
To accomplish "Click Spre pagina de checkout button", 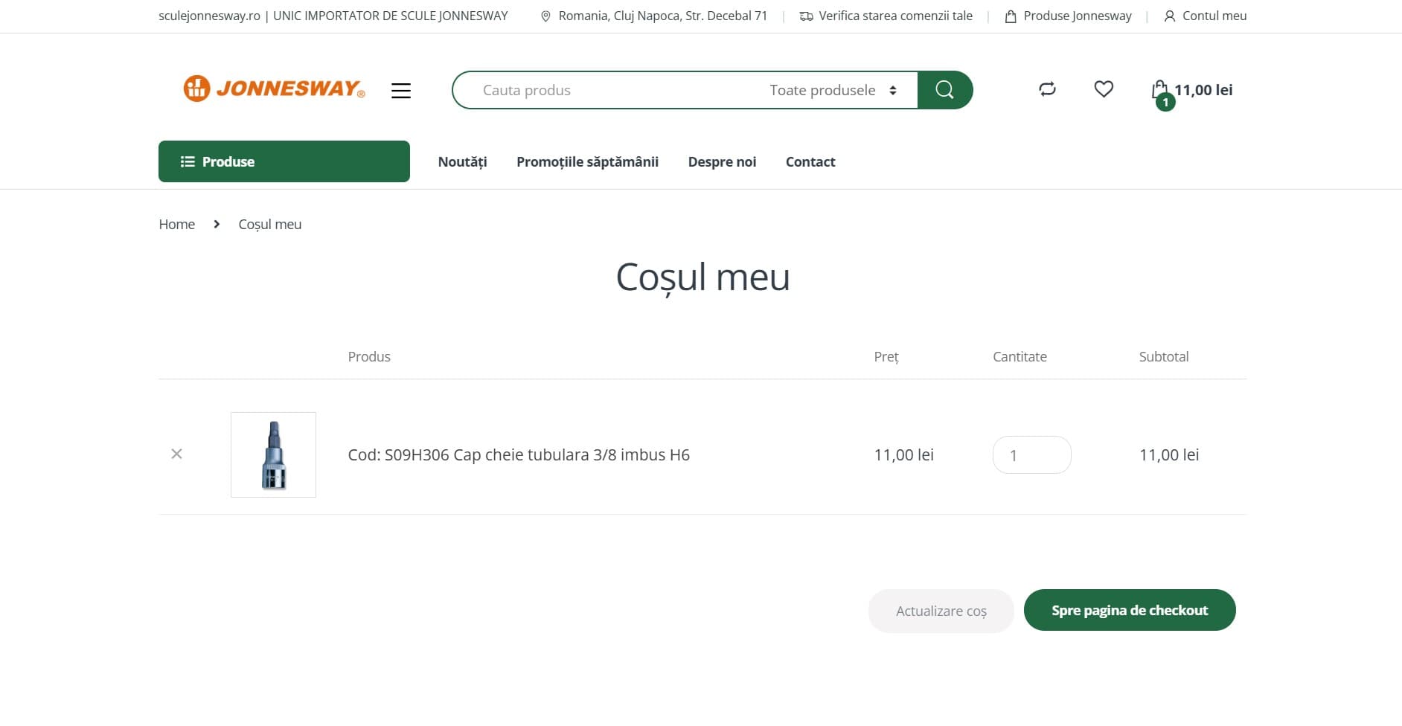I will 1130,610.
